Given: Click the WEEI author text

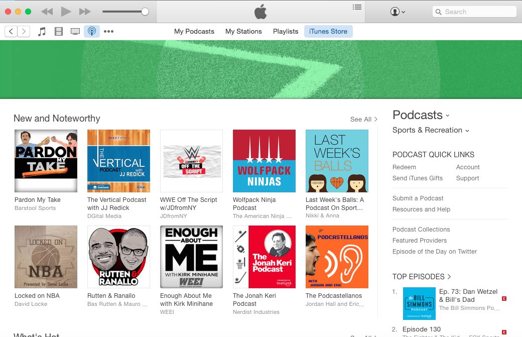Looking at the screenshot, I should pyautogui.click(x=167, y=312).
